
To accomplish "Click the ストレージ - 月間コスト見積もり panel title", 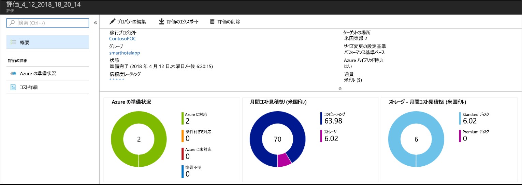I will [x=427, y=102].
